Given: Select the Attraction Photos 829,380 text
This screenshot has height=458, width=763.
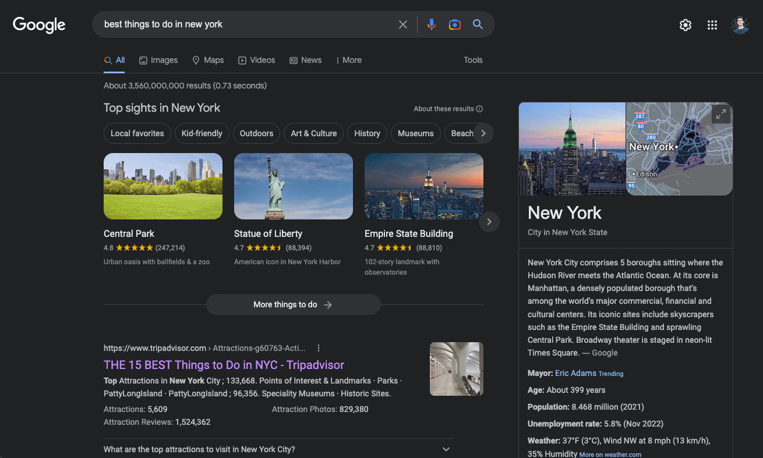Looking at the screenshot, I should [x=320, y=409].
